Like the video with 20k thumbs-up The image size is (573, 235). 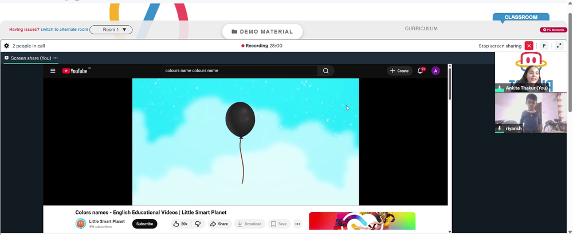pos(180,224)
